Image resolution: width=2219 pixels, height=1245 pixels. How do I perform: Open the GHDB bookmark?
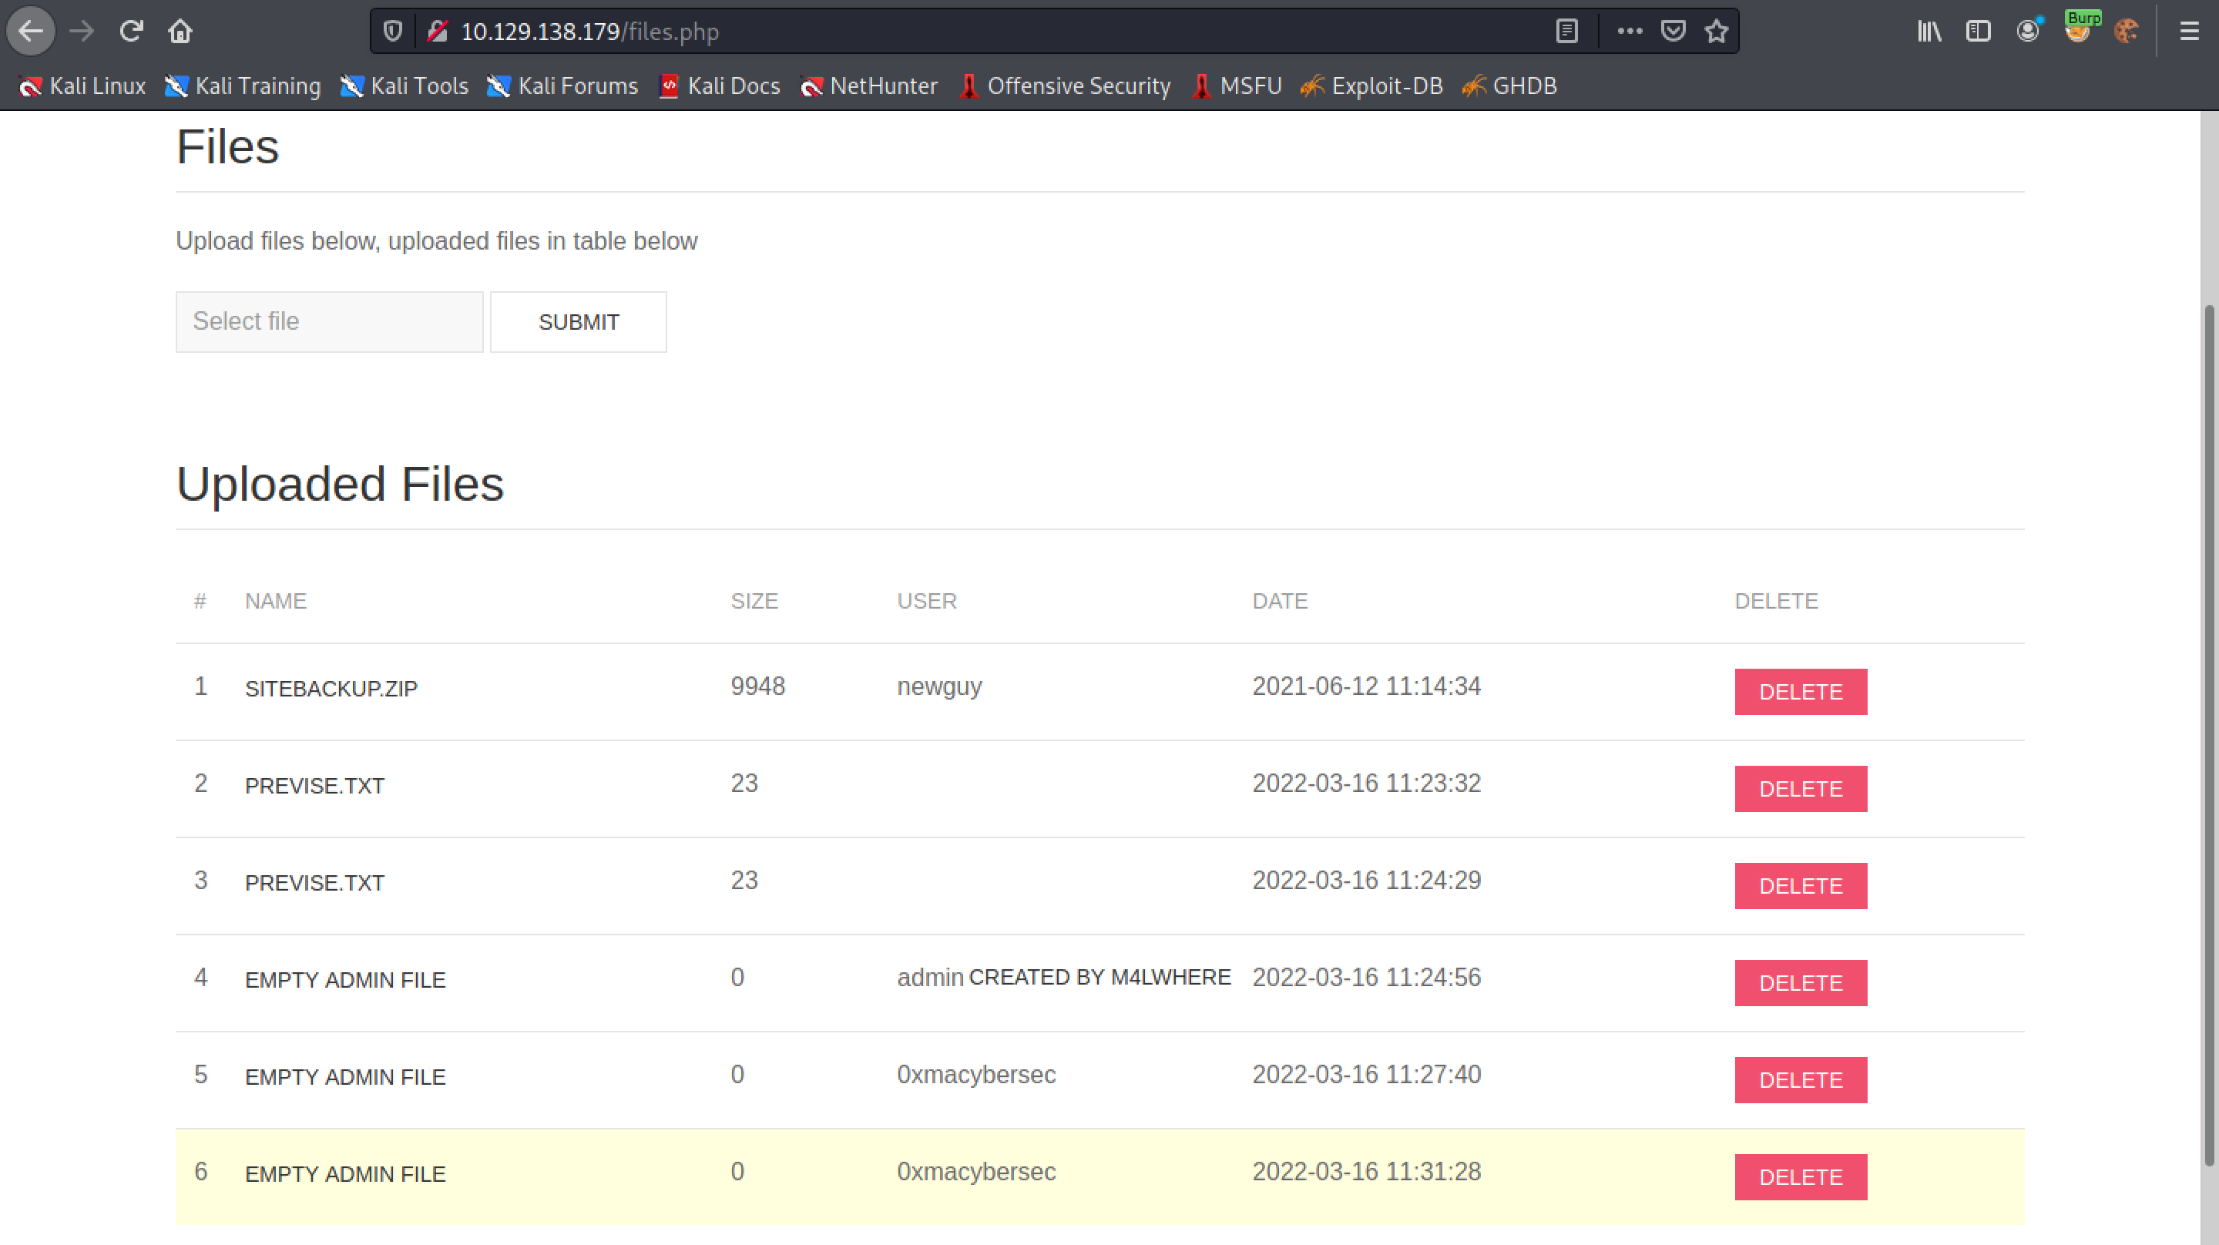click(1509, 86)
